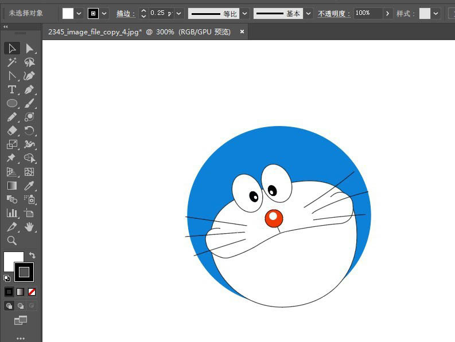The width and height of the screenshot is (455, 342).
Task: Select the Selection (black arrow) tool
Action: (12, 48)
